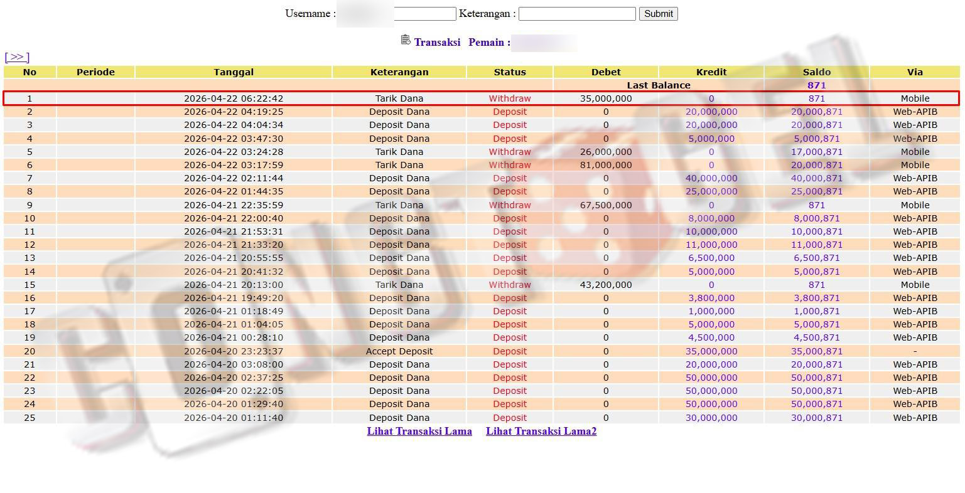
Task: Select the date 2026-04-22 04:19:25
Action: (x=234, y=112)
